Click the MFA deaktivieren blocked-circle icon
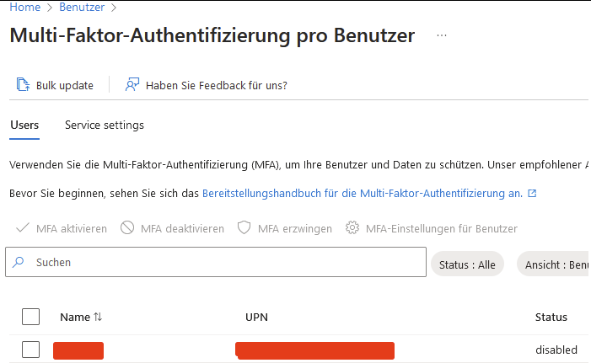591x363 pixels. (127, 228)
